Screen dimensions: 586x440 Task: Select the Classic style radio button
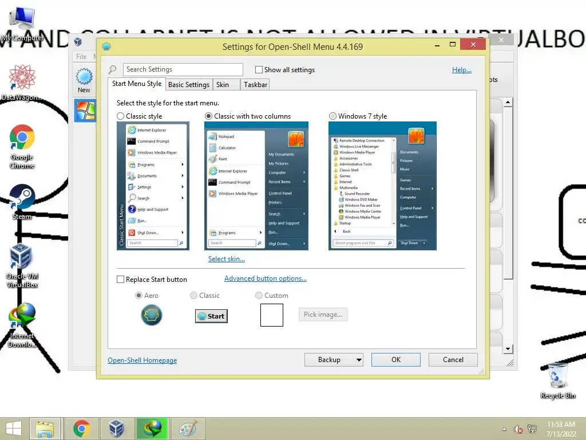point(120,116)
